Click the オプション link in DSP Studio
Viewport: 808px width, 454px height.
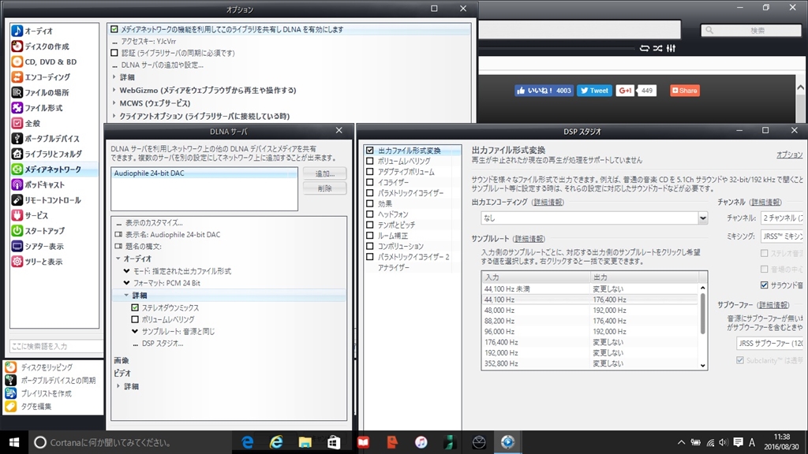click(x=789, y=155)
